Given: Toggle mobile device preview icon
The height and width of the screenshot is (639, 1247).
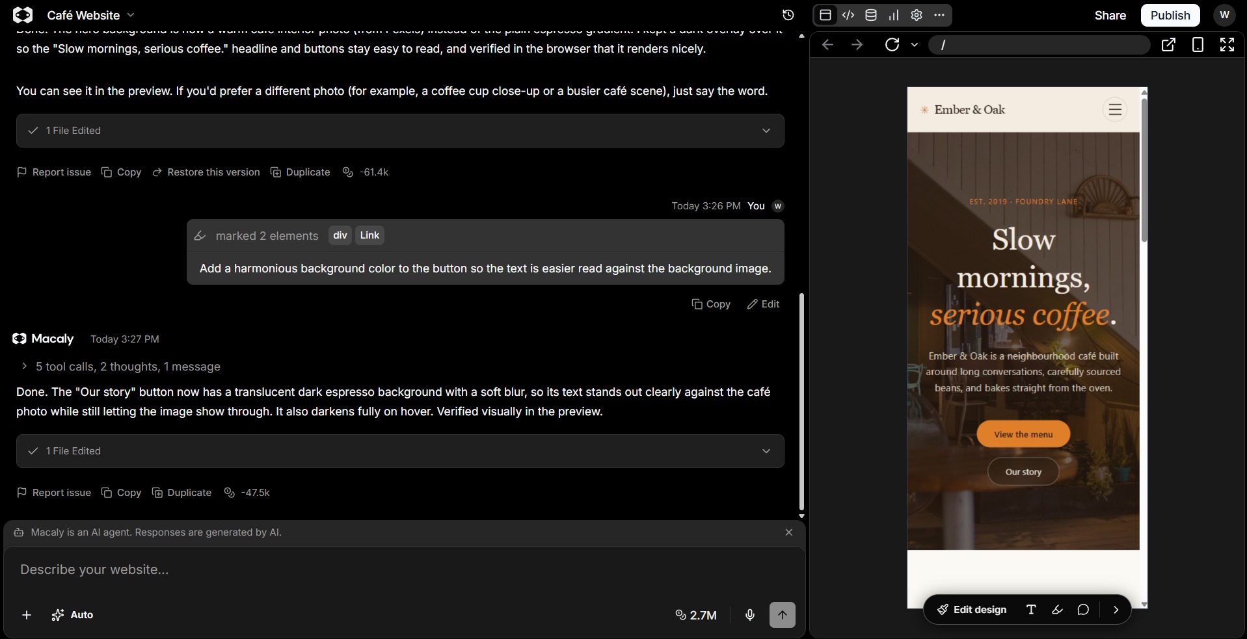Looking at the screenshot, I should (1198, 44).
